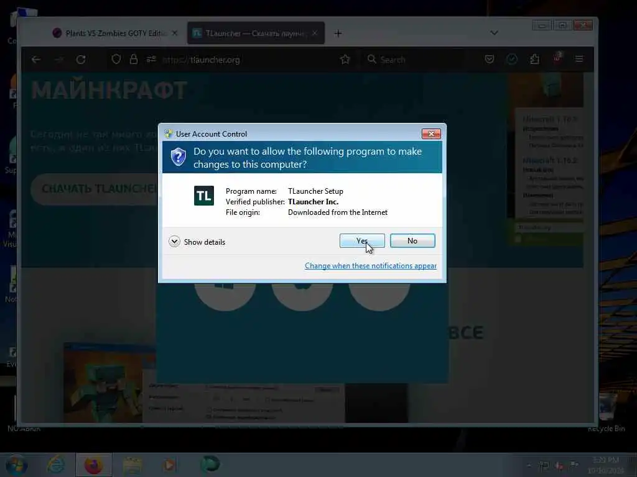Click the site security padlock icon

tap(133, 59)
